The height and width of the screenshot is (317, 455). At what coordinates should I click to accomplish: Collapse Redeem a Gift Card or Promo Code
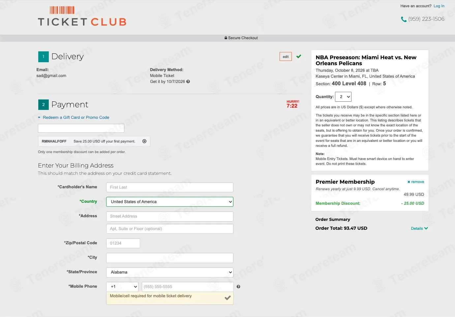pos(74,118)
